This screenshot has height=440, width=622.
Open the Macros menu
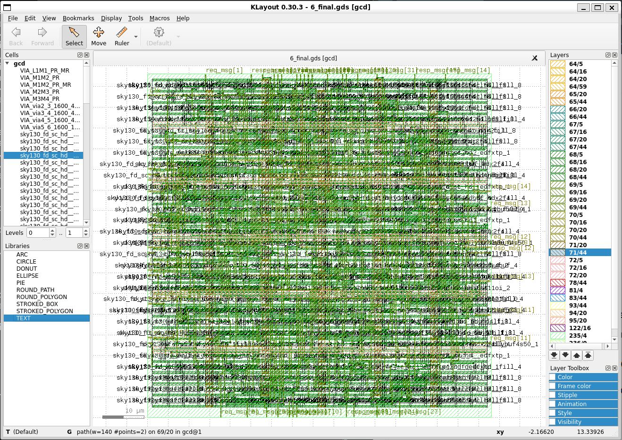(x=160, y=18)
